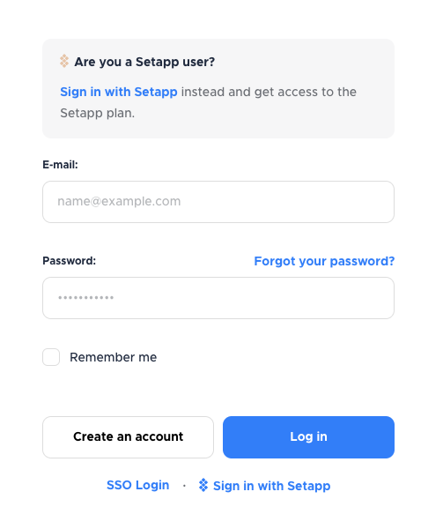Screen dimensions: 443x529
Task: Follow Sign in with Setapp banner link
Action: tap(119, 92)
